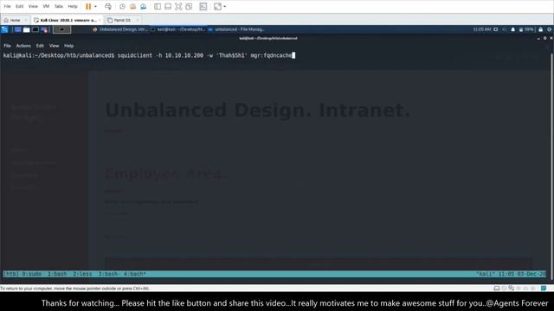Open the session power icon
Screen dimensions: 554x311
550,29
